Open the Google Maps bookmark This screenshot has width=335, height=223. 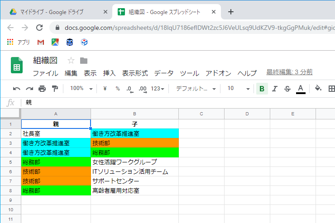coord(55,42)
